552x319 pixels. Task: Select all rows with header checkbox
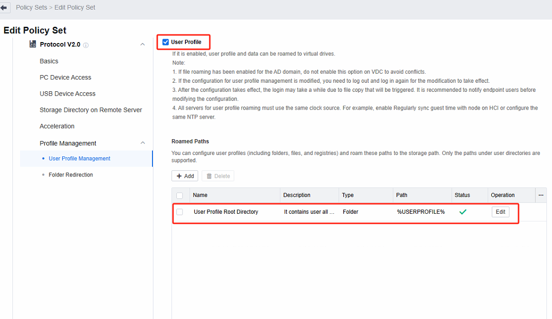[x=180, y=195]
